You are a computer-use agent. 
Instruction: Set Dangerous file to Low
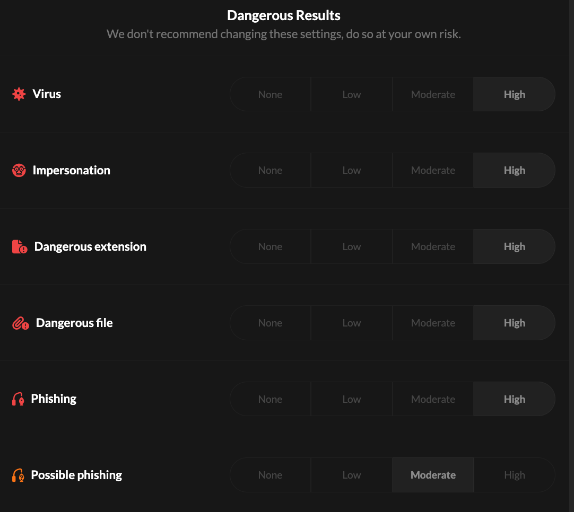[x=351, y=323]
